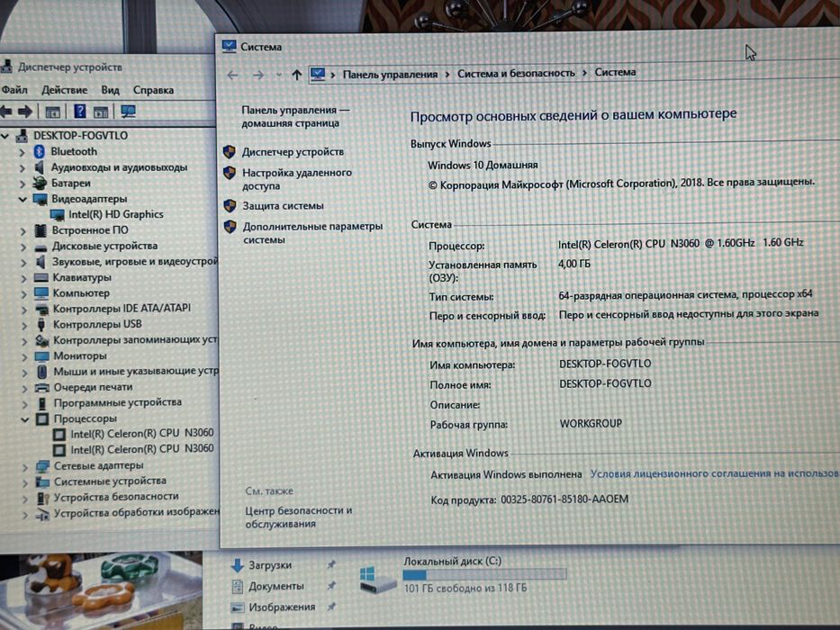This screenshot has height=630, width=840.
Task: Select Intel(R) HD Graphics adapter icon
Action: pyautogui.click(x=58, y=215)
